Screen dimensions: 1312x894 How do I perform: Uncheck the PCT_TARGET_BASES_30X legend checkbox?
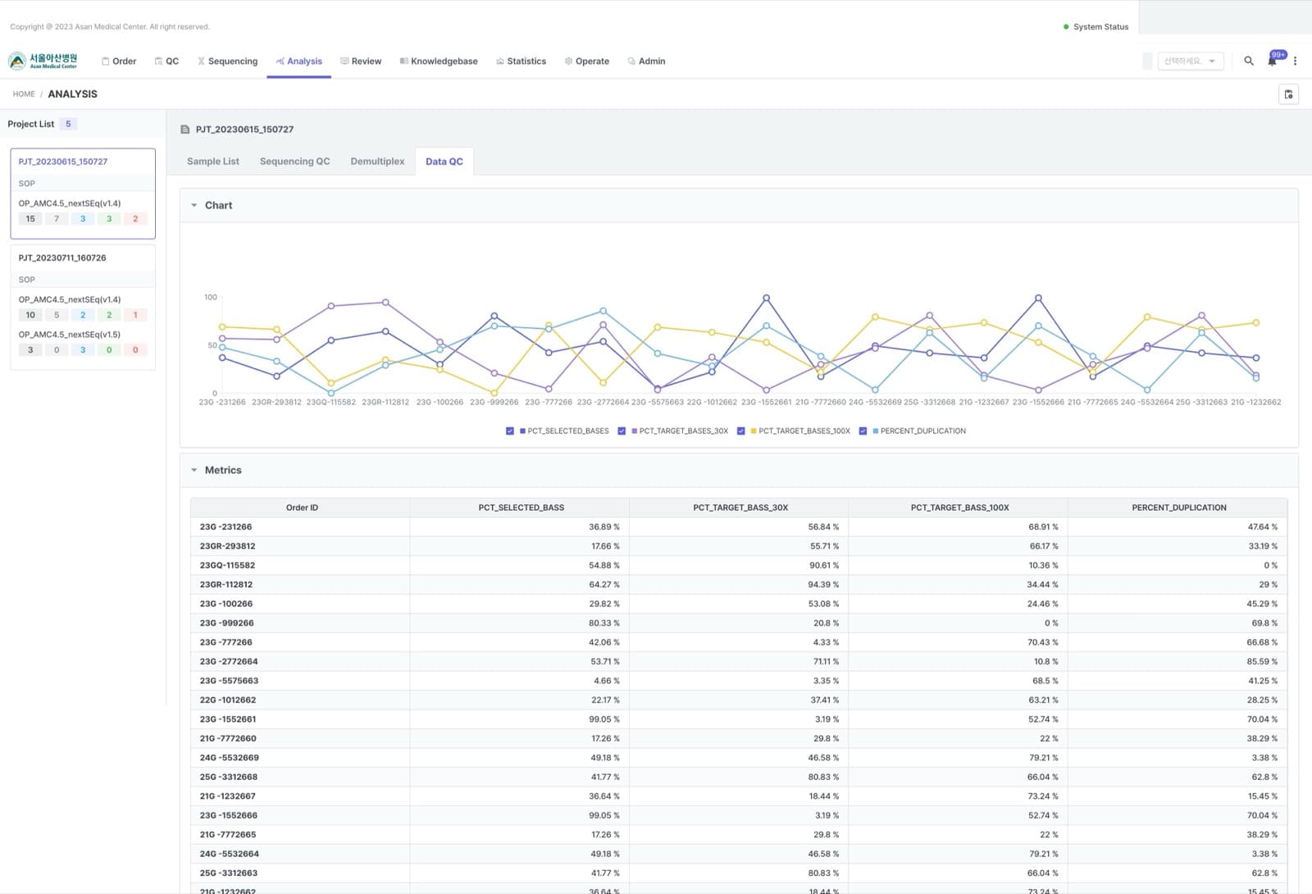[622, 431]
